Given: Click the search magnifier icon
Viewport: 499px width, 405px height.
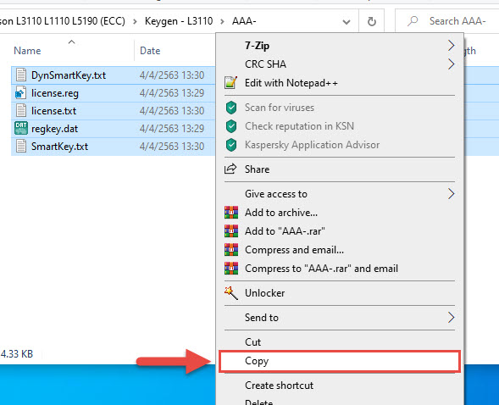Looking at the screenshot, I should 413,21.
